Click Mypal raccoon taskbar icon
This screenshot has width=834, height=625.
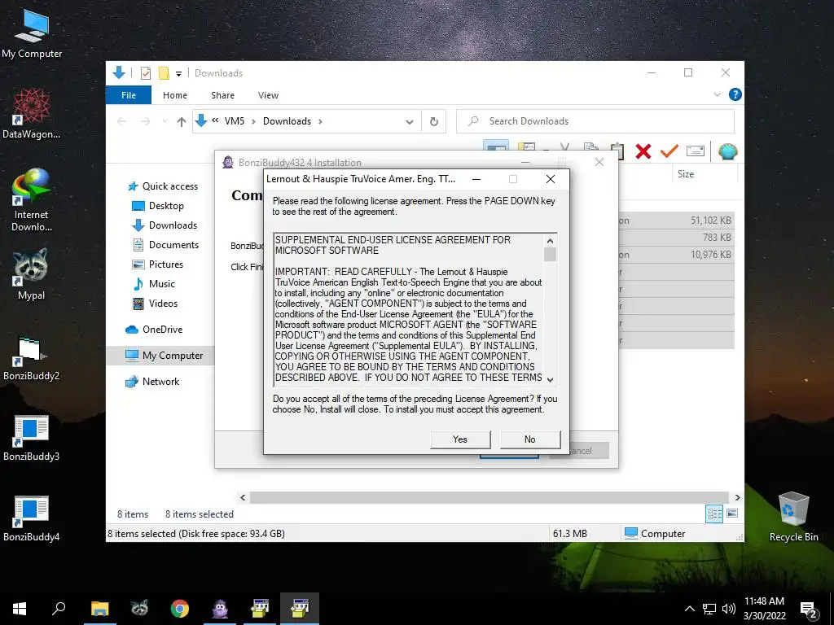coord(139,609)
